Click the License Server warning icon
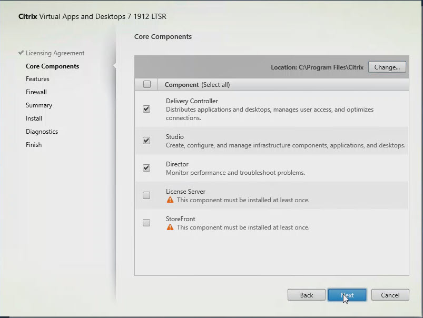 pos(170,200)
